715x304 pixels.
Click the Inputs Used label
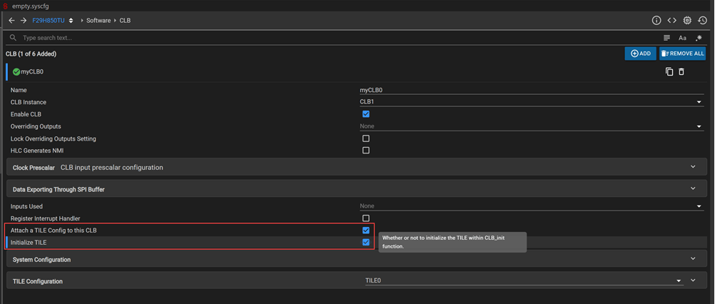[x=26, y=206]
